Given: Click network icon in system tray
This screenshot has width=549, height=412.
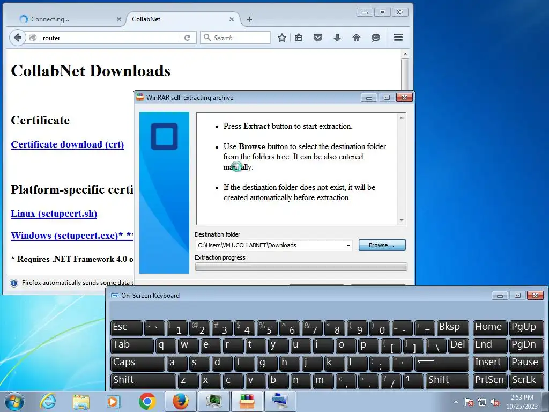Looking at the screenshot, I should click(x=482, y=402).
